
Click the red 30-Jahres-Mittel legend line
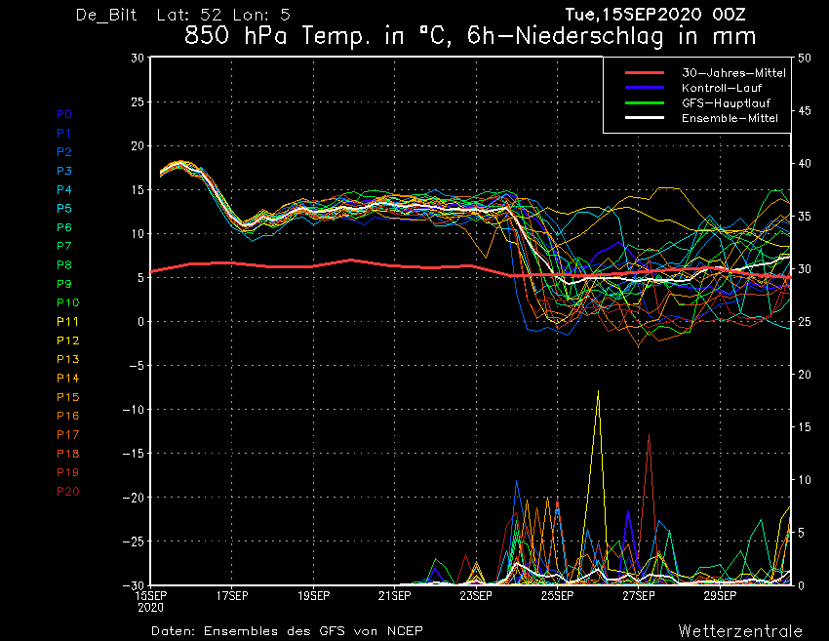pyautogui.click(x=645, y=72)
